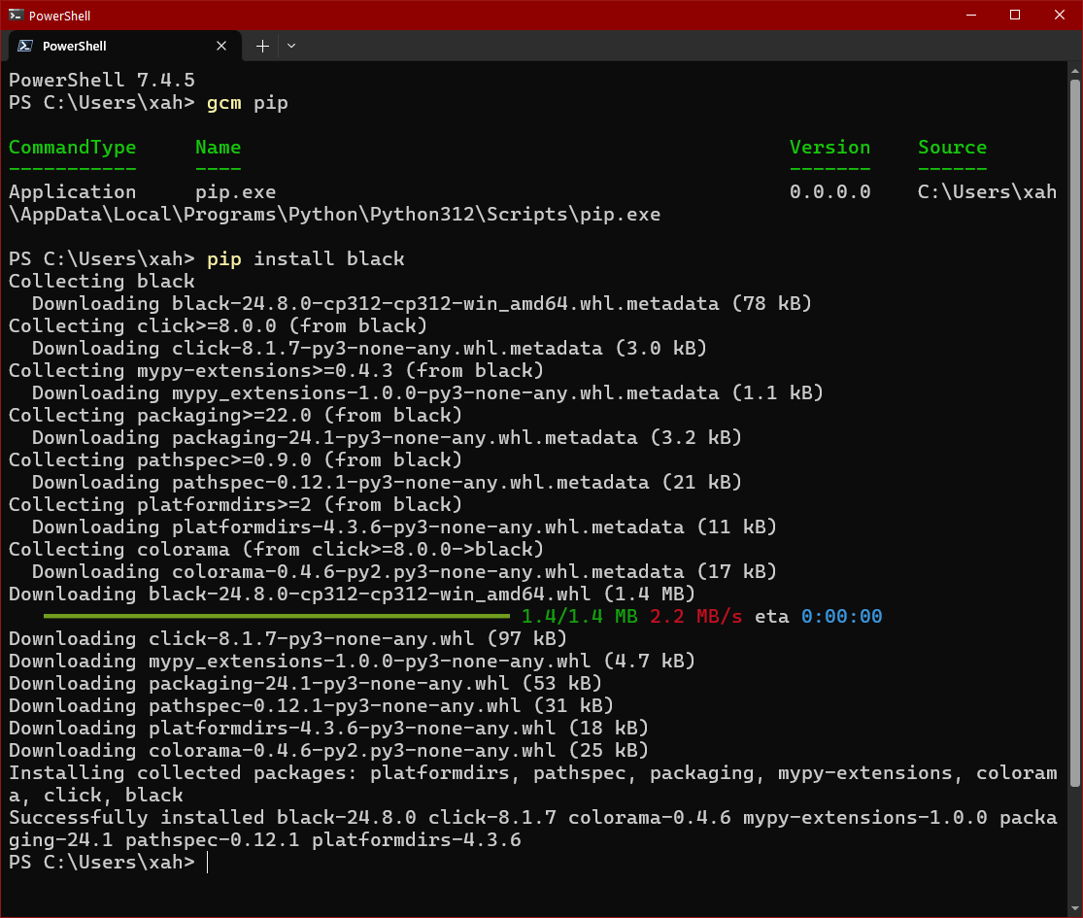This screenshot has width=1083, height=918.
Task: Select the PowerShell tab
Action: click(x=125, y=47)
